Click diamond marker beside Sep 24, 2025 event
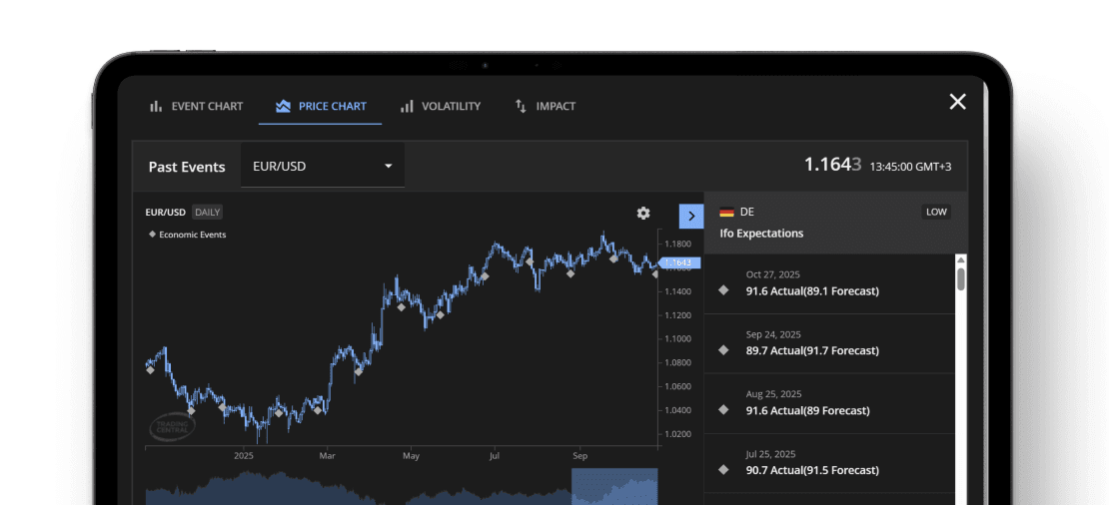The height and width of the screenshot is (505, 1109). coord(724,350)
